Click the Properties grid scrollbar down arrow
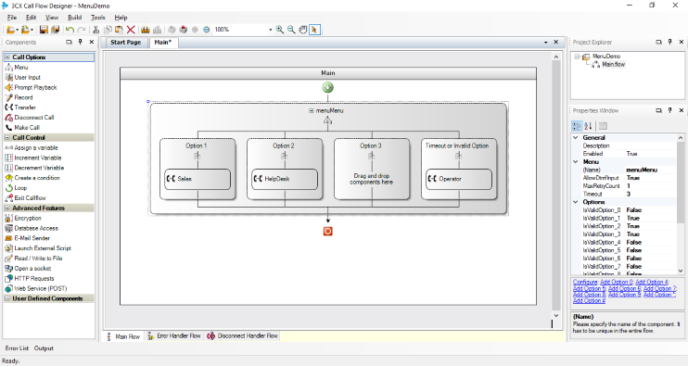Image resolution: width=688 pixels, height=366 pixels. click(x=681, y=271)
